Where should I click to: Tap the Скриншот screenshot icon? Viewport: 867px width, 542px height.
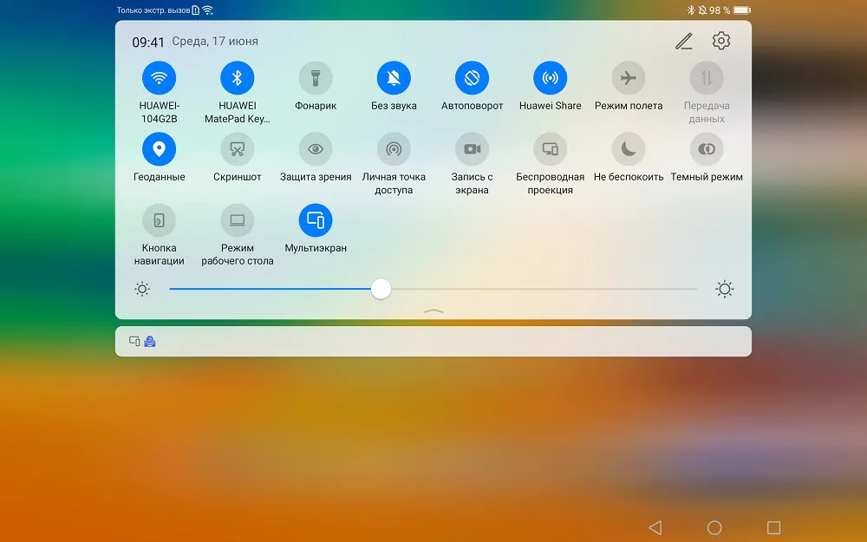237,149
